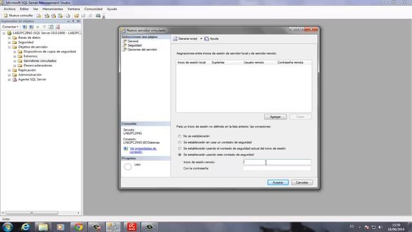The height and width of the screenshot is (232, 412).
Task: Click the LAB2PC2ING server icon in the tree
Action: [9, 33]
